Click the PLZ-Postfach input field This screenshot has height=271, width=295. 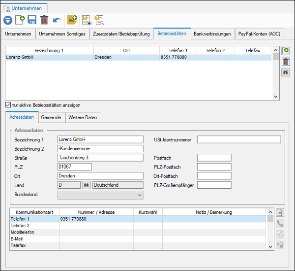tap(214, 167)
